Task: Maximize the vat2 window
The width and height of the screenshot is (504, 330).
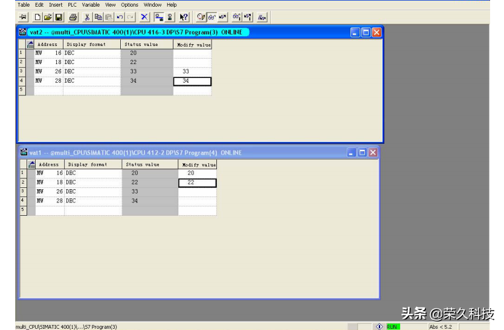Action: point(366,33)
